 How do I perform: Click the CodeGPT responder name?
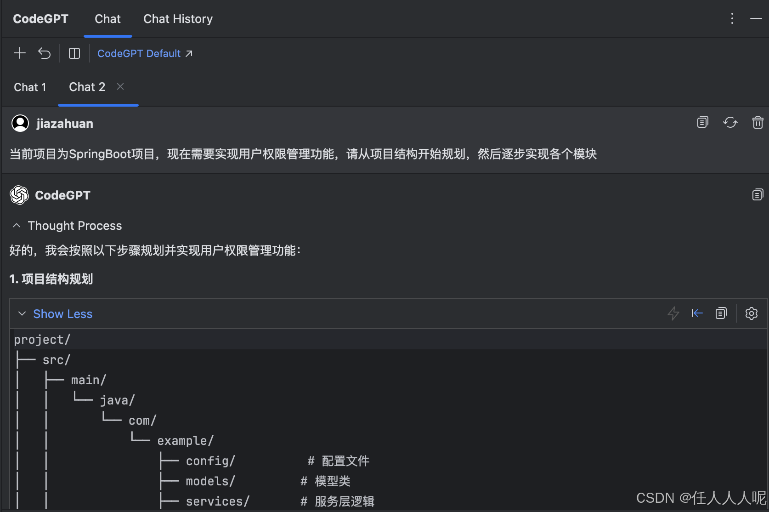pyautogui.click(x=62, y=195)
